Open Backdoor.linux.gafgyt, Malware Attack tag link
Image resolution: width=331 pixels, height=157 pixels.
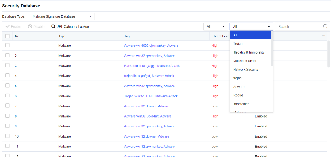(152, 66)
